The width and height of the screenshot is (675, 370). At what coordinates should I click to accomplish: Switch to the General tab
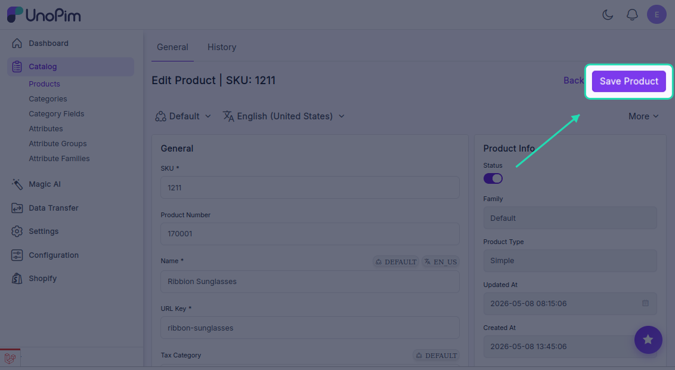point(172,47)
